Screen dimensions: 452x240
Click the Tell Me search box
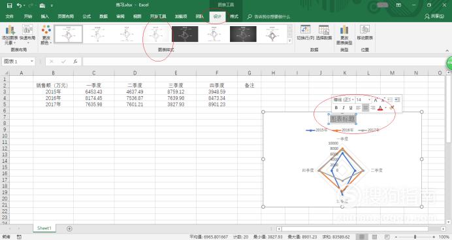[x=272, y=17]
